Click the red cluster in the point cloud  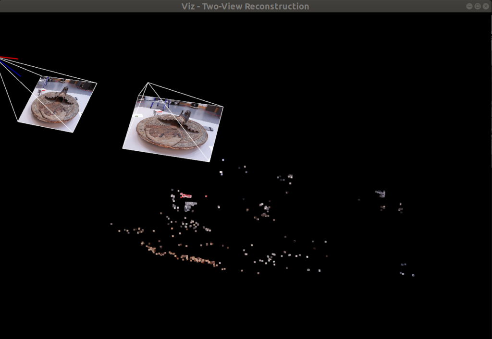tap(186, 196)
